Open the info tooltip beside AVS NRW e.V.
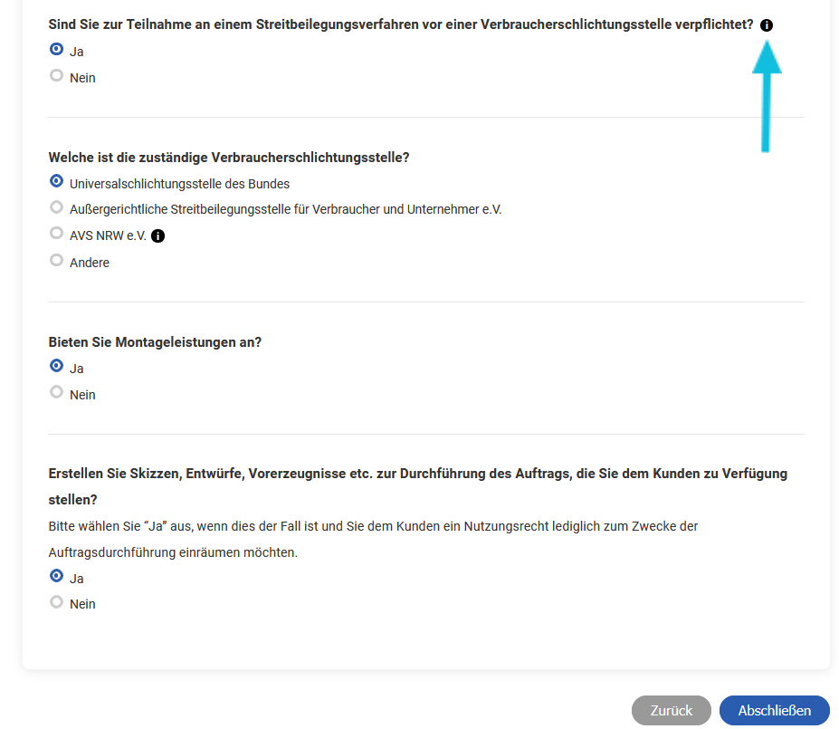 (158, 235)
